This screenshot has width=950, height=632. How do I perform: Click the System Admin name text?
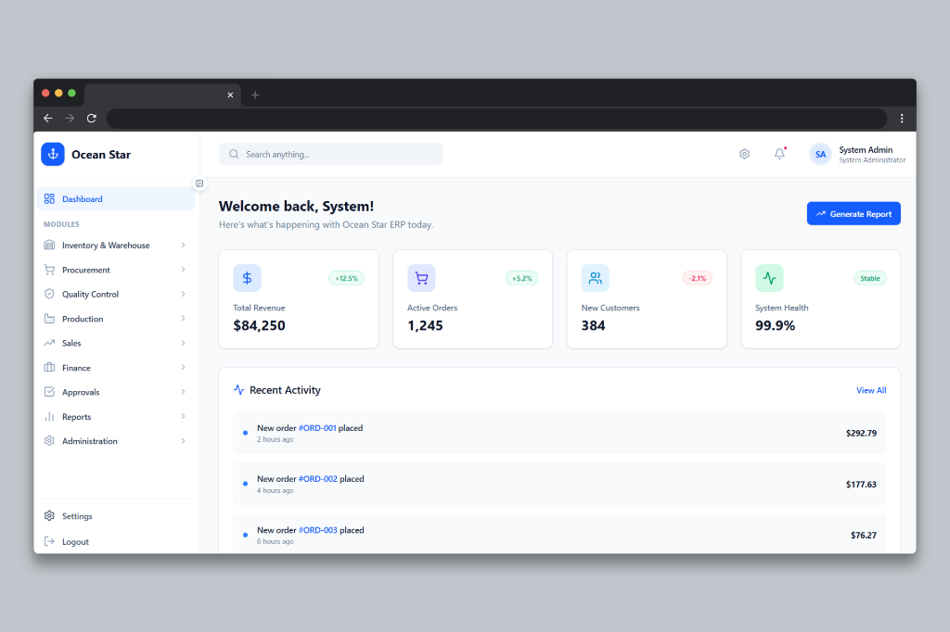coord(866,149)
